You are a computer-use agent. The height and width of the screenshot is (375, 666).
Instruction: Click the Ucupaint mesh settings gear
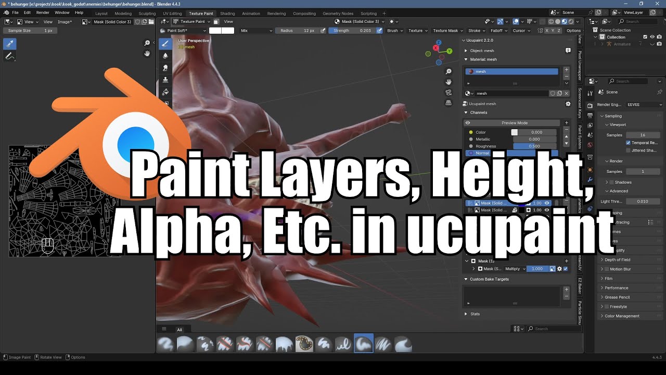point(568,104)
